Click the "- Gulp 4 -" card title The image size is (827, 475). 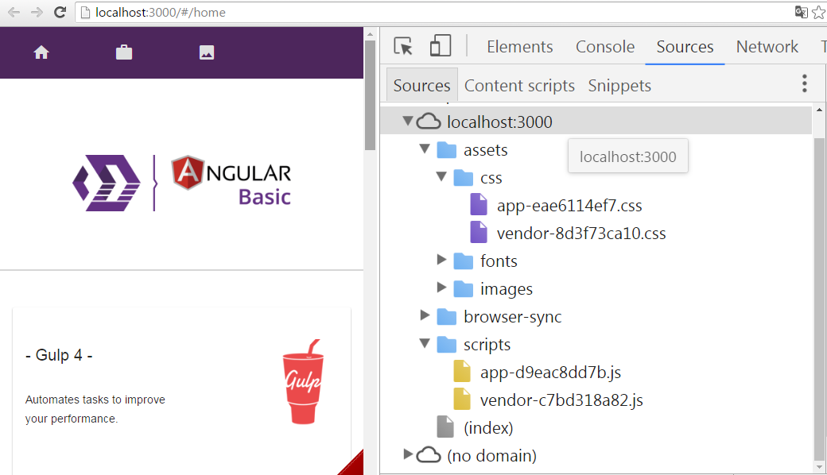point(59,356)
